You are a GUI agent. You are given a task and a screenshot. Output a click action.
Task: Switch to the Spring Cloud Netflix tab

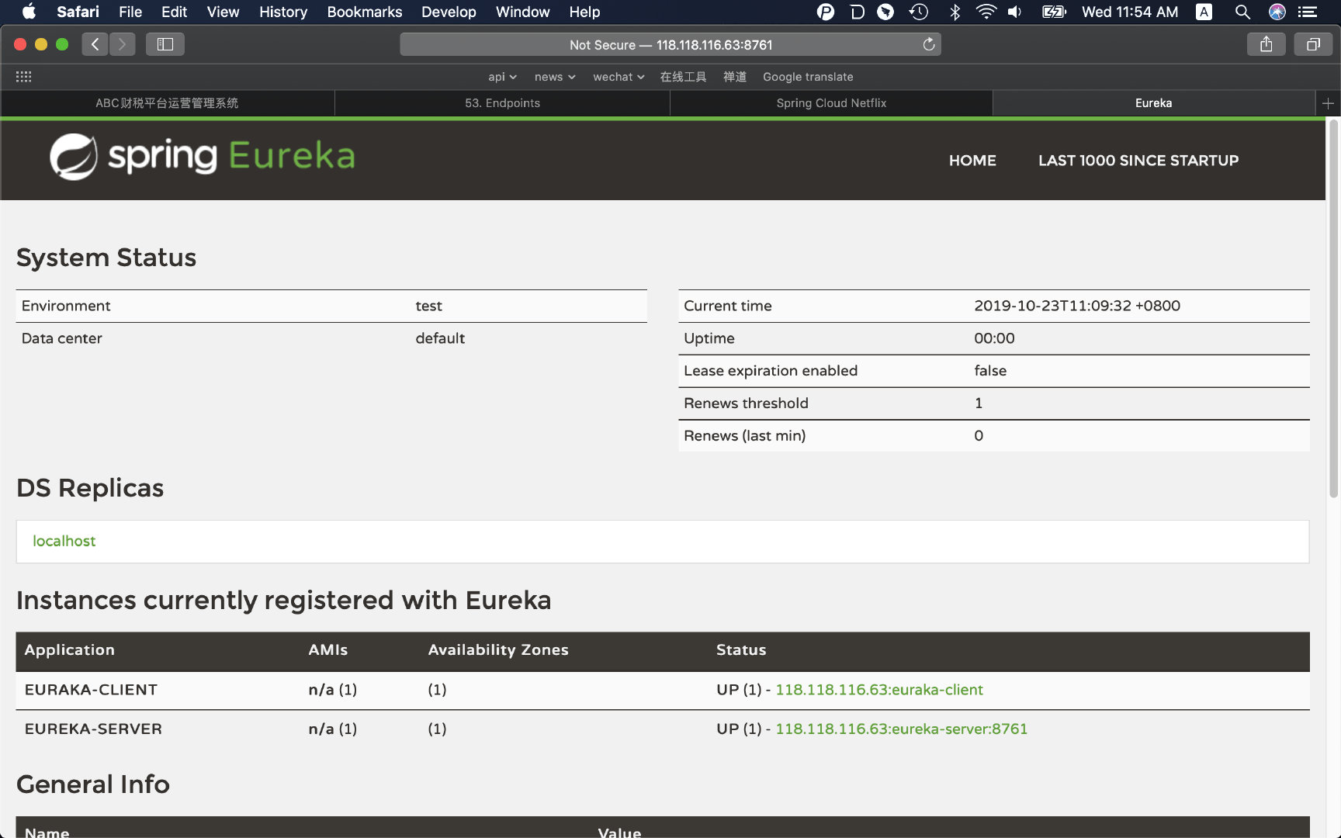pyautogui.click(x=831, y=103)
